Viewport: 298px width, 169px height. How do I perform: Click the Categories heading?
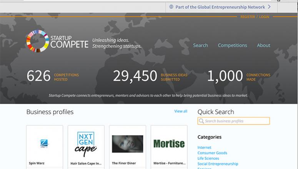[210, 137]
